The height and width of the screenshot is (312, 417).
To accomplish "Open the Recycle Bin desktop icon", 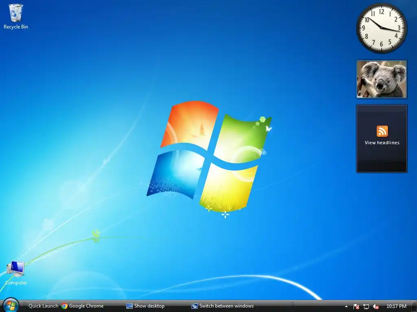I will coord(16,16).
